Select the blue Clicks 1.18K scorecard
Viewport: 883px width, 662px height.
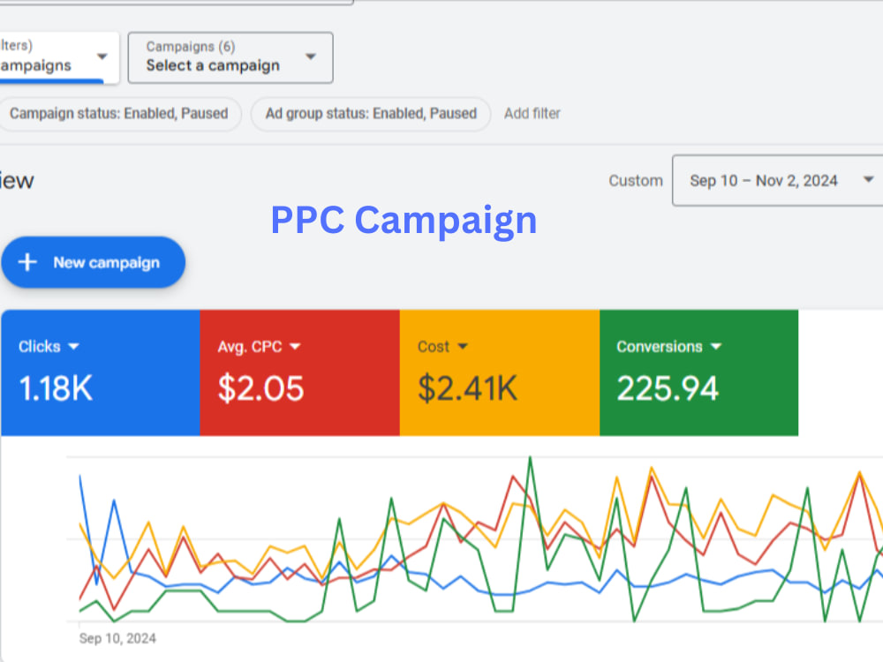(101, 372)
